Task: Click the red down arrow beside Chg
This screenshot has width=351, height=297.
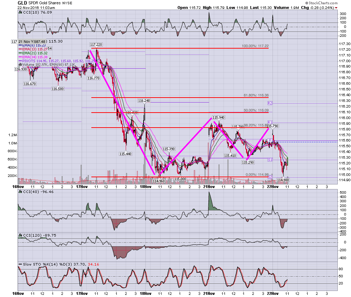Action: [336, 8]
